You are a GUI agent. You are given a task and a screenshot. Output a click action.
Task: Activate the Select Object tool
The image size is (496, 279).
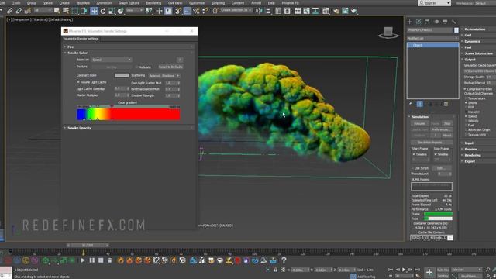[x=57, y=11]
